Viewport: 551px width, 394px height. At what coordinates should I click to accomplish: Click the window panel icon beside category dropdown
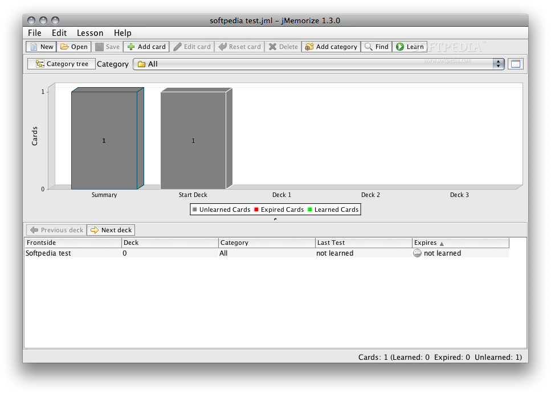(x=516, y=64)
